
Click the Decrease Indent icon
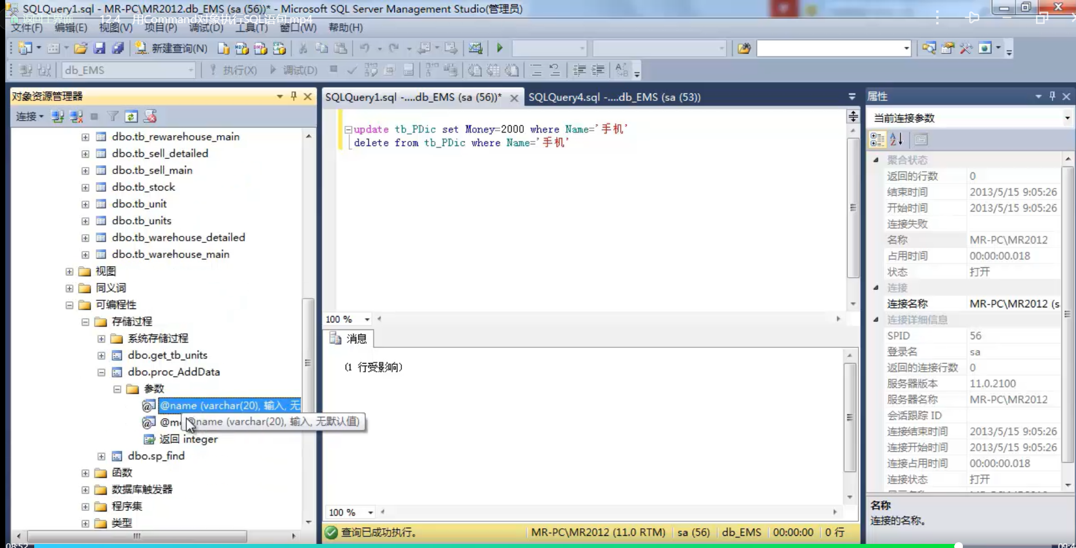(579, 70)
